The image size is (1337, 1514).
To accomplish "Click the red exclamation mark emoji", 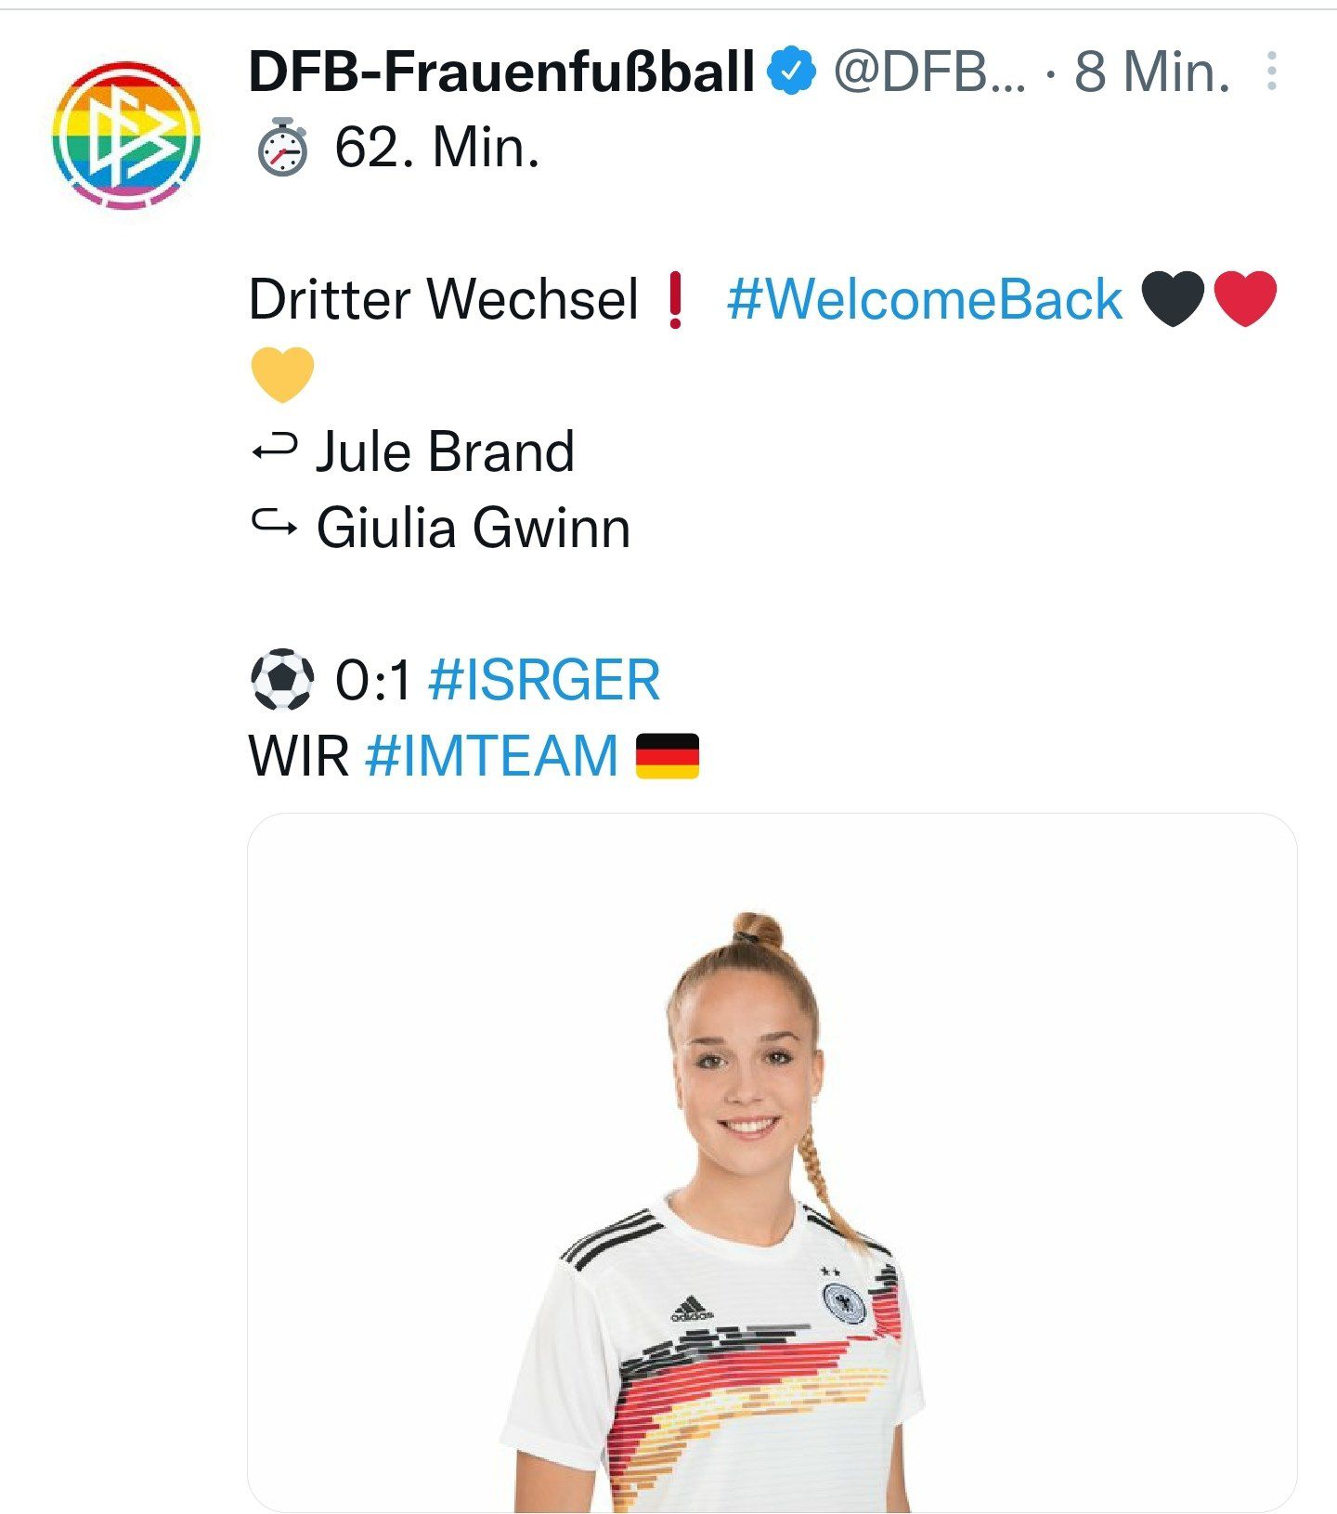I will [x=676, y=299].
